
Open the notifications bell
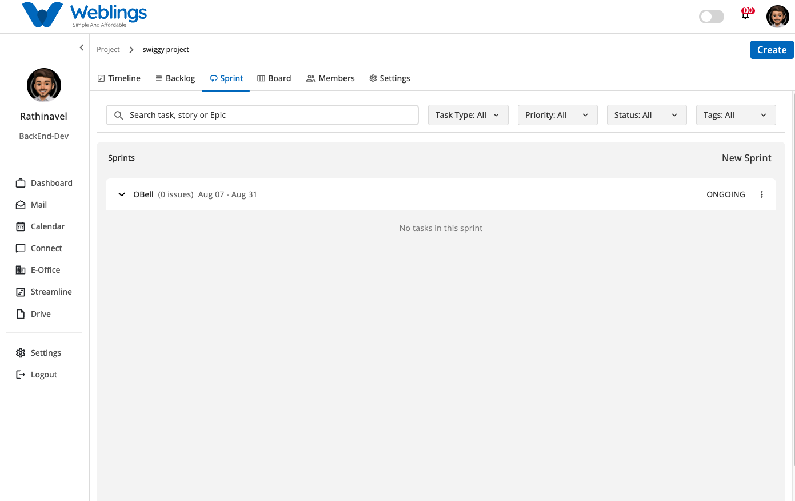(745, 15)
